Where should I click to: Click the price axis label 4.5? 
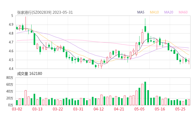pos(11,60)
